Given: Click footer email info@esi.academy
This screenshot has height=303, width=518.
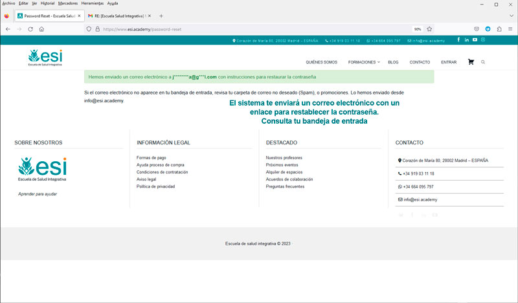Looking at the screenshot, I should click(x=418, y=199).
